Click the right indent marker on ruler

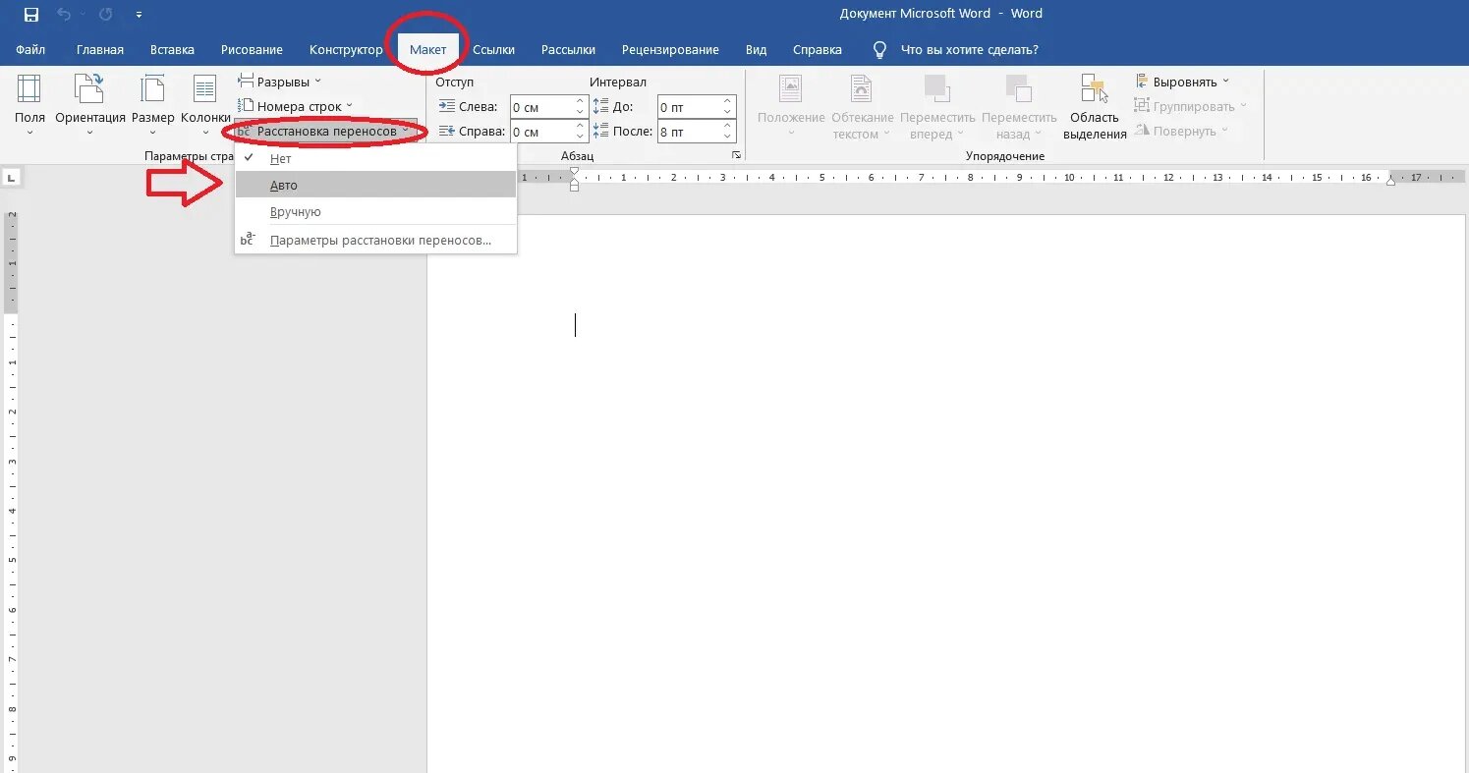1390,181
